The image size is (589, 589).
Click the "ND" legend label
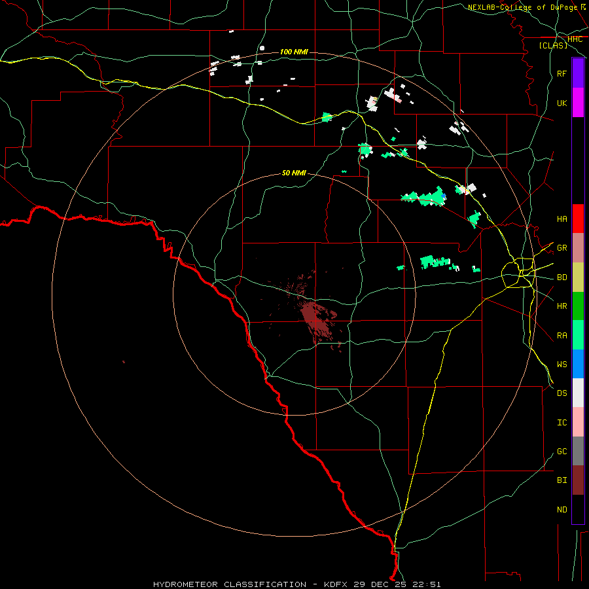(x=562, y=509)
